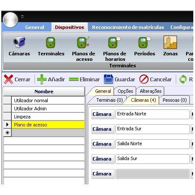
Task: Click the Eliminar green minus button
Action: (x=84, y=79)
